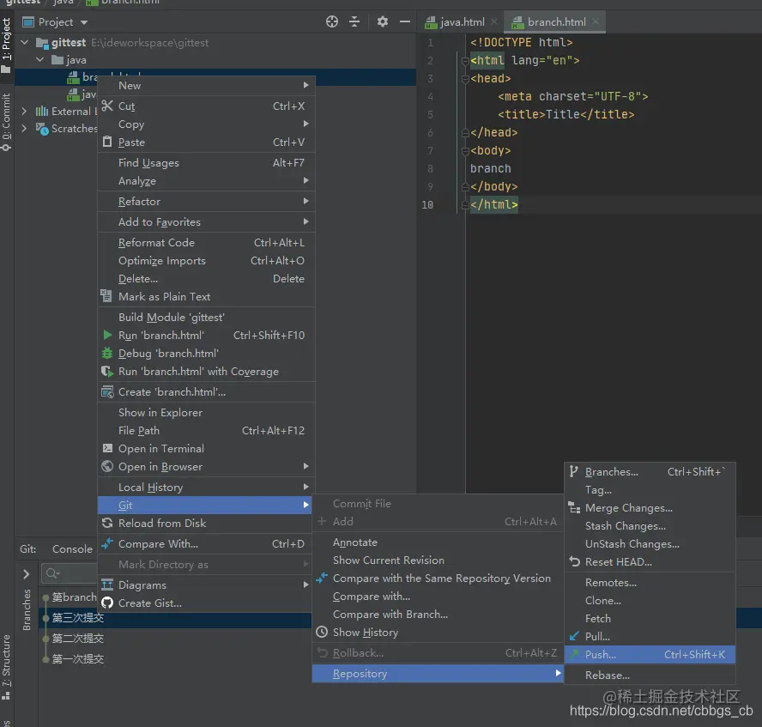The width and height of the screenshot is (762, 727).
Task: Select Tag... in Repository submenu
Action: click(x=650, y=490)
